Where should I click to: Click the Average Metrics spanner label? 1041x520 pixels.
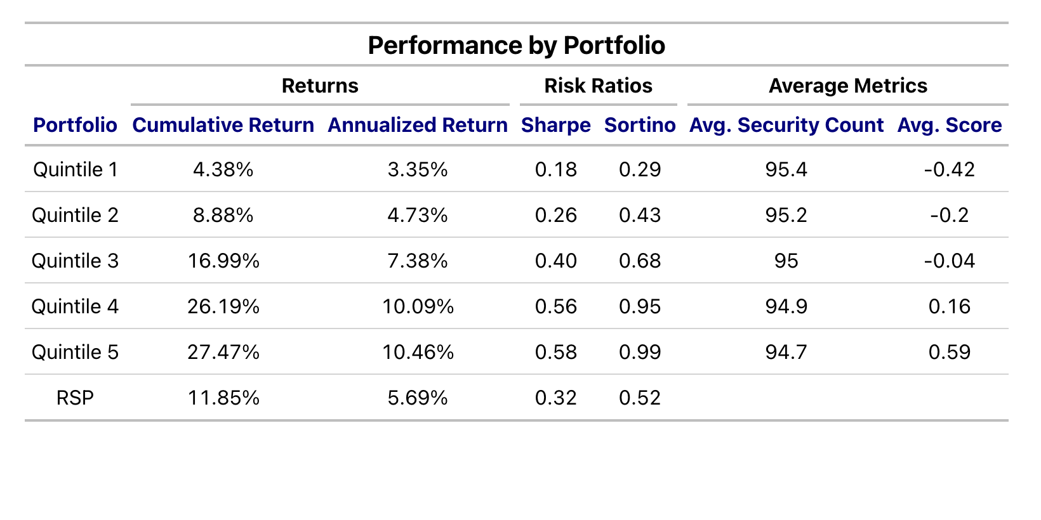click(x=848, y=86)
